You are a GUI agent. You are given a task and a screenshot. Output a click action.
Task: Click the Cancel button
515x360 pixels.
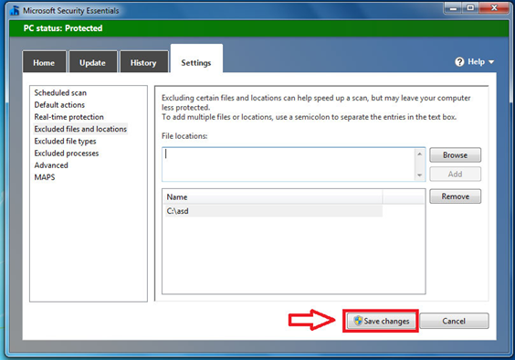tap(454, 321)
